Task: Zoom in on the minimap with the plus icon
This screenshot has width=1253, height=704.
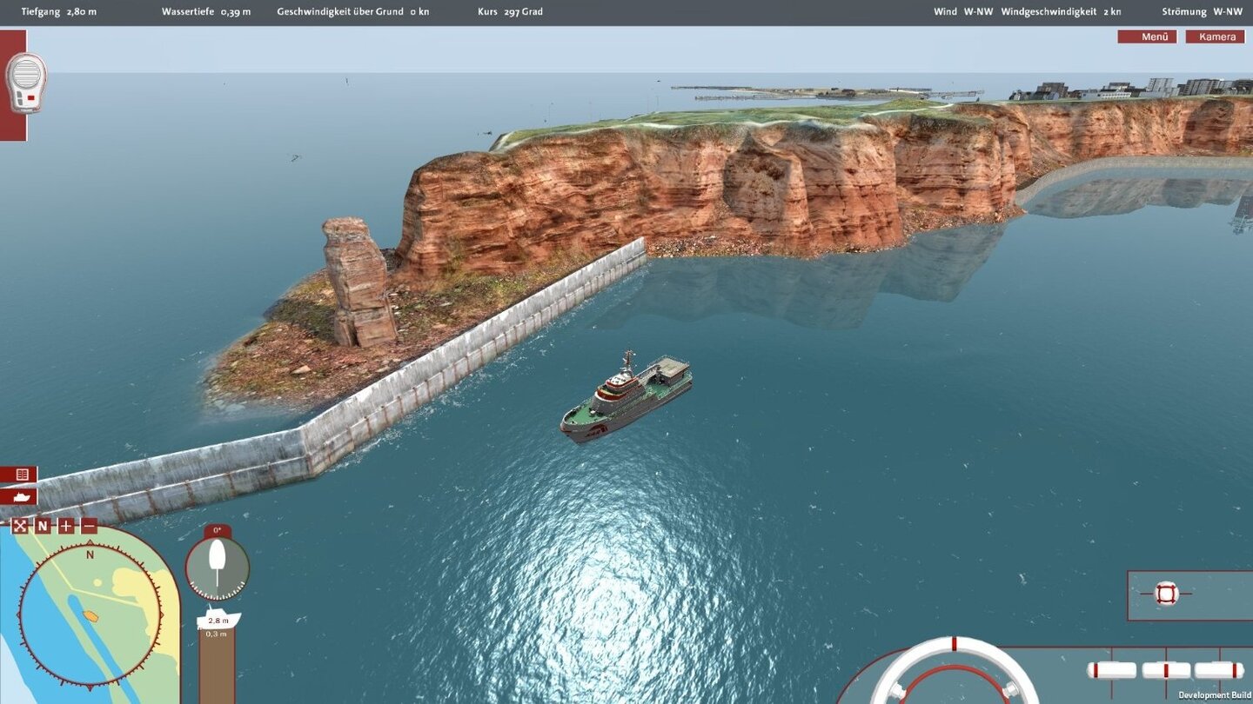Action: [x=65, y=525]
